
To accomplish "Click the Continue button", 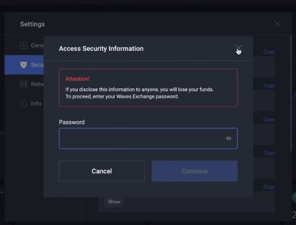I will coord(195,171).
